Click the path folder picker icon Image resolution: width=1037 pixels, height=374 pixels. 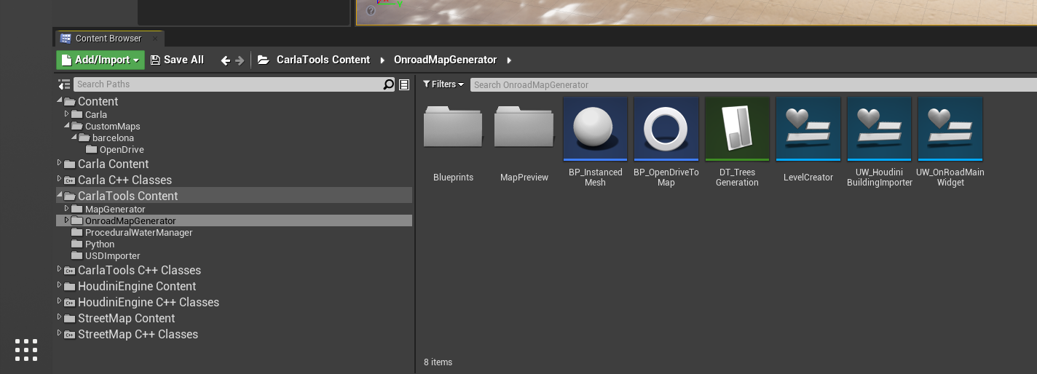click(263, 60)
